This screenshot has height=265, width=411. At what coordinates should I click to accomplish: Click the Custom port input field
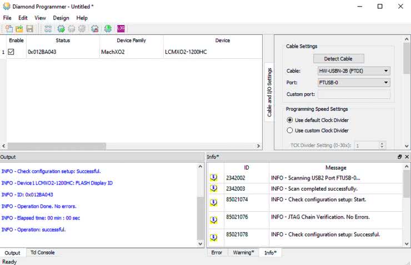click(354, 94)
